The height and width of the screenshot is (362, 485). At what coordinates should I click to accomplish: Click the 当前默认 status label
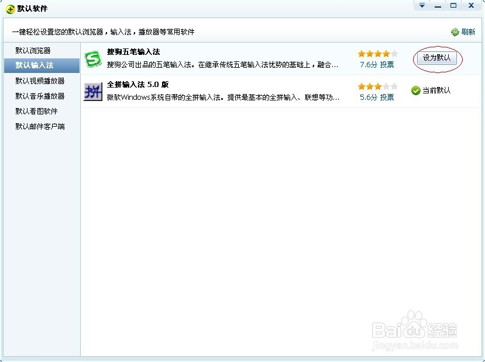coord(436,90)
